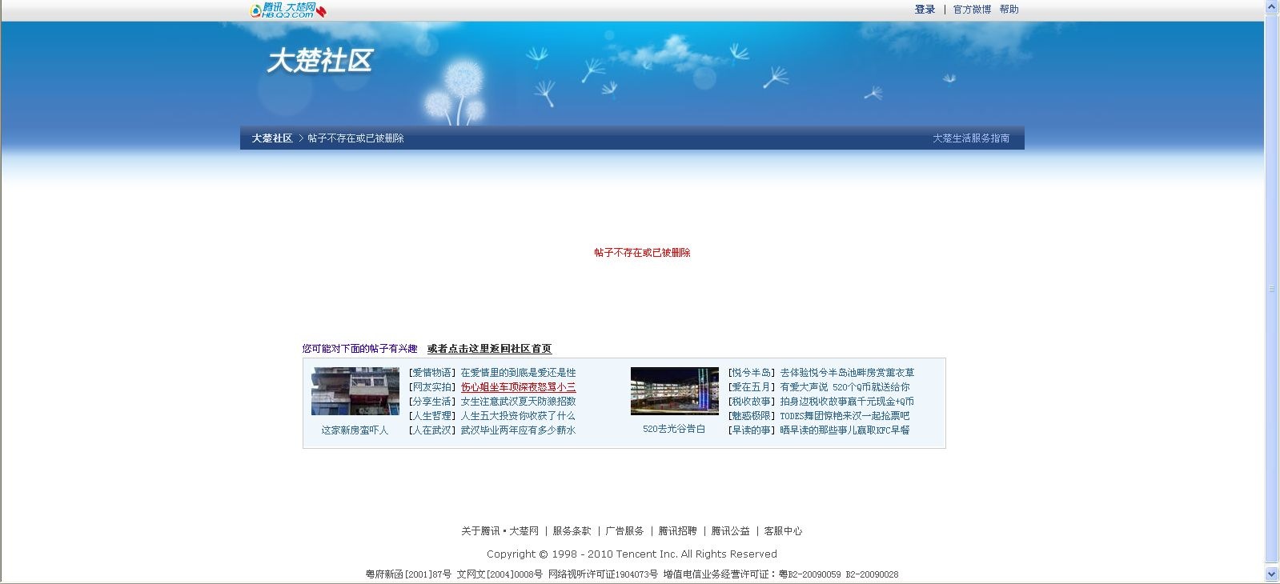1280x584 pixels.
Task: Click the caption link 520去光谷告白
Action: tap(674, 430)
